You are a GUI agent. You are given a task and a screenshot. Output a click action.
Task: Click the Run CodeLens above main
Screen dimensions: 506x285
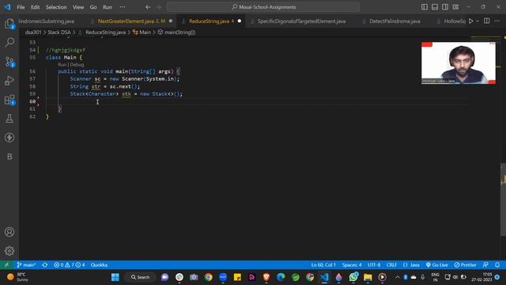(x=62, y=65)
